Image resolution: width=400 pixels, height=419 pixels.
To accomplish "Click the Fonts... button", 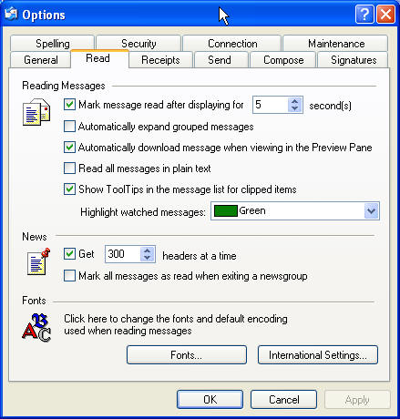I will (187, 354).
